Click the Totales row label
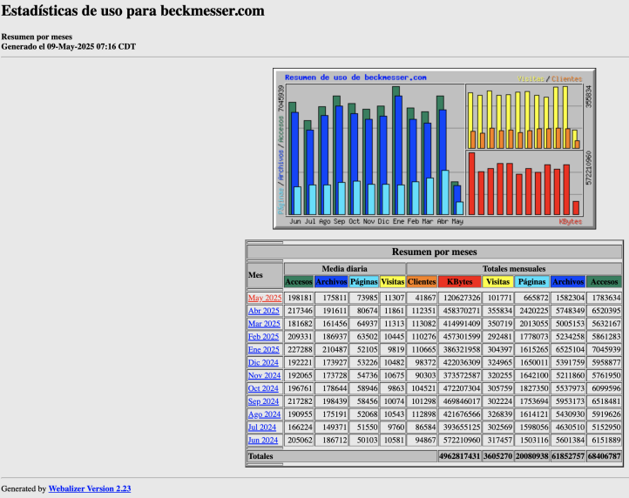Screen dimensions: 629x498 coord(260,456)
